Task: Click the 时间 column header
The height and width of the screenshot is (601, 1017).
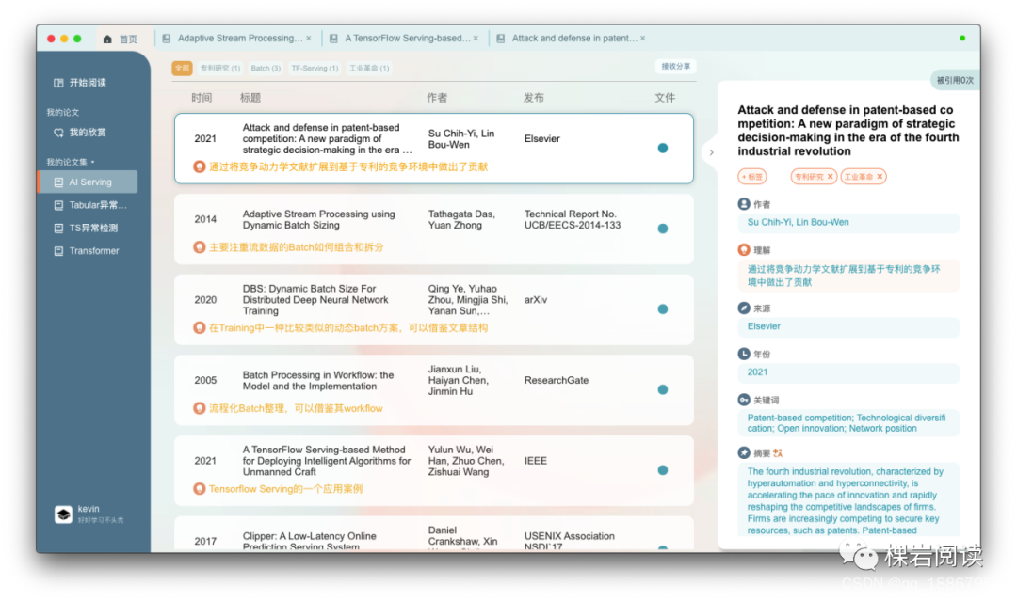Action: tap(202, 98)
